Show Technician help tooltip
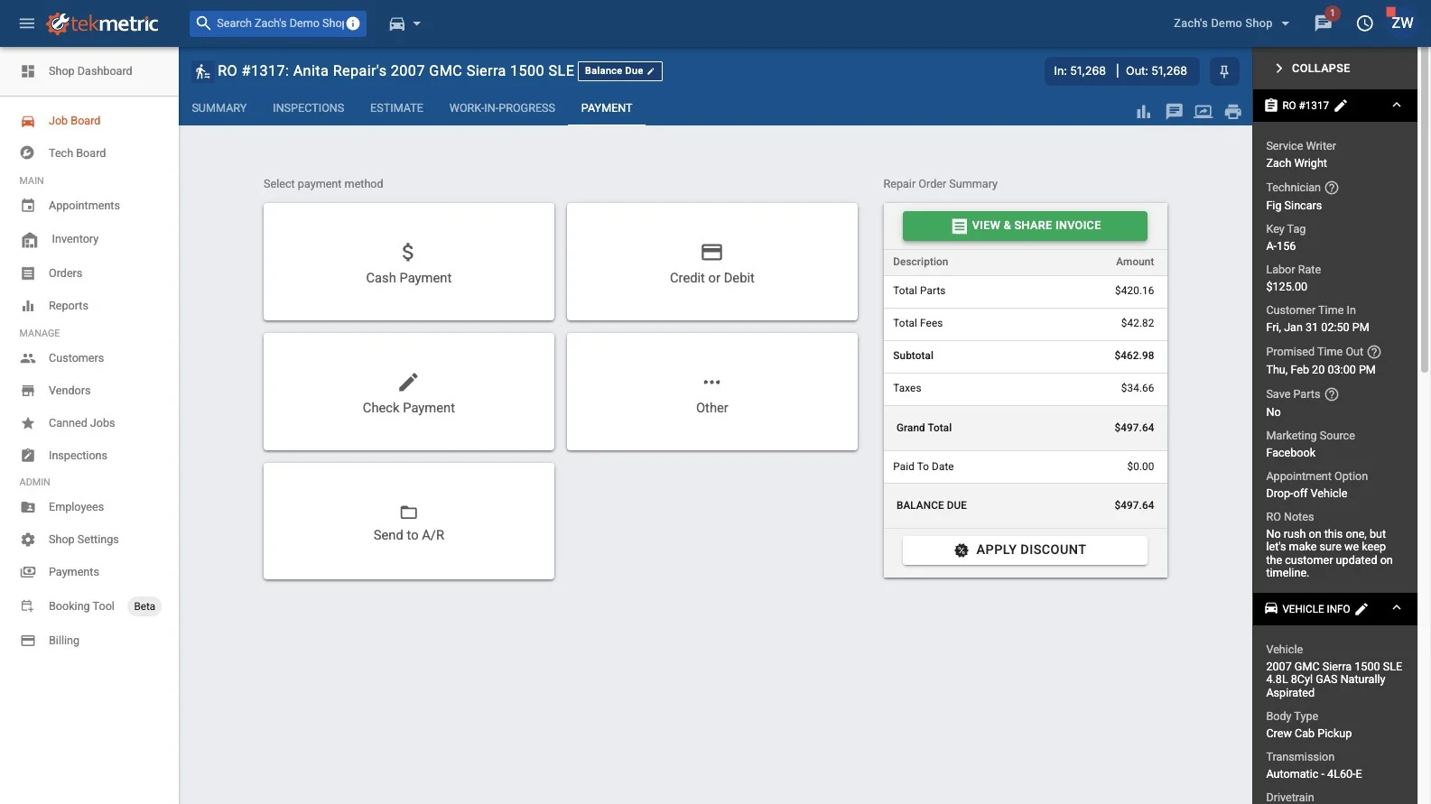Viewport: 1431px width, 804px height. coord(1332,188)
